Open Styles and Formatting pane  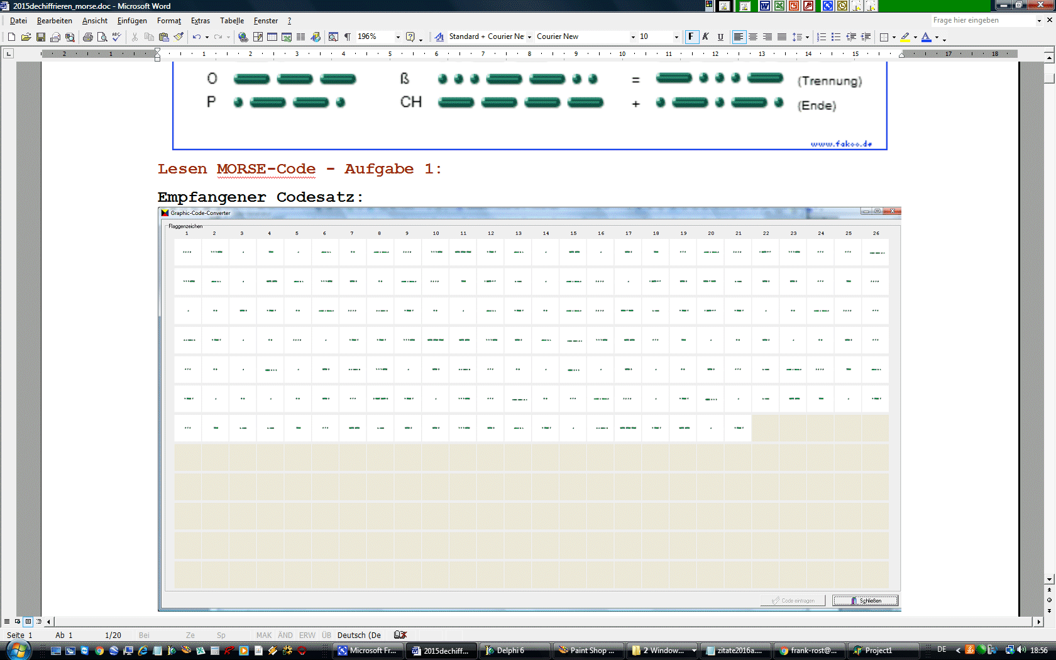(x=439, y=37)
